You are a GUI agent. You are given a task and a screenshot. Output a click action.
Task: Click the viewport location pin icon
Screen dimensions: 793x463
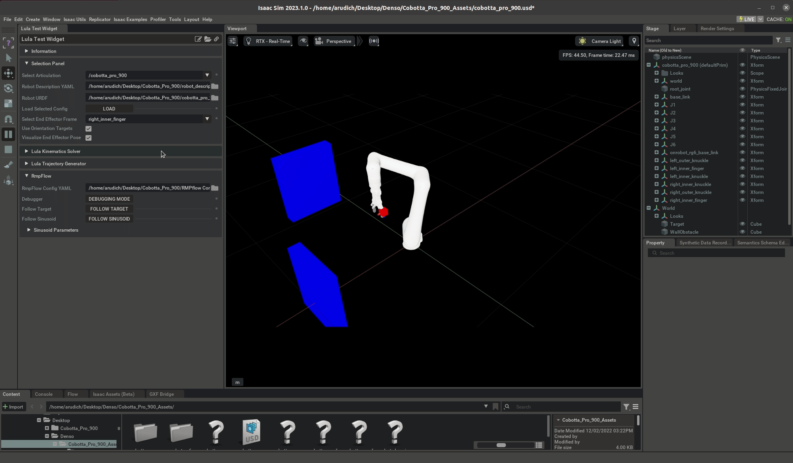[634, 41]
